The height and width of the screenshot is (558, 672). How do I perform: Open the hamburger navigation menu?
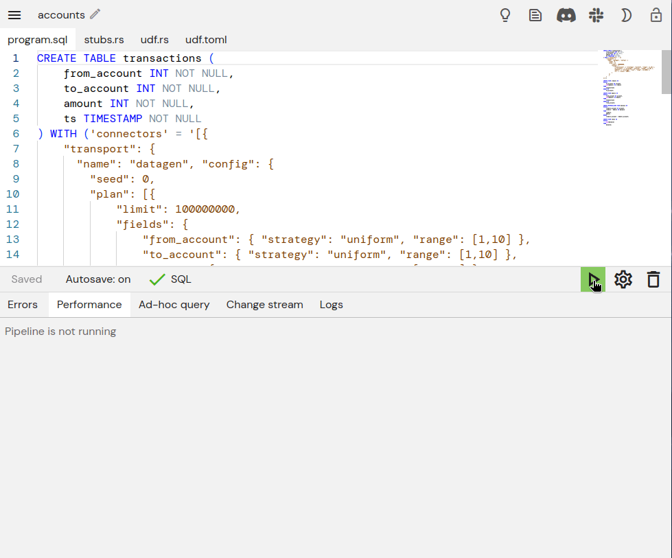pos(14,15)
